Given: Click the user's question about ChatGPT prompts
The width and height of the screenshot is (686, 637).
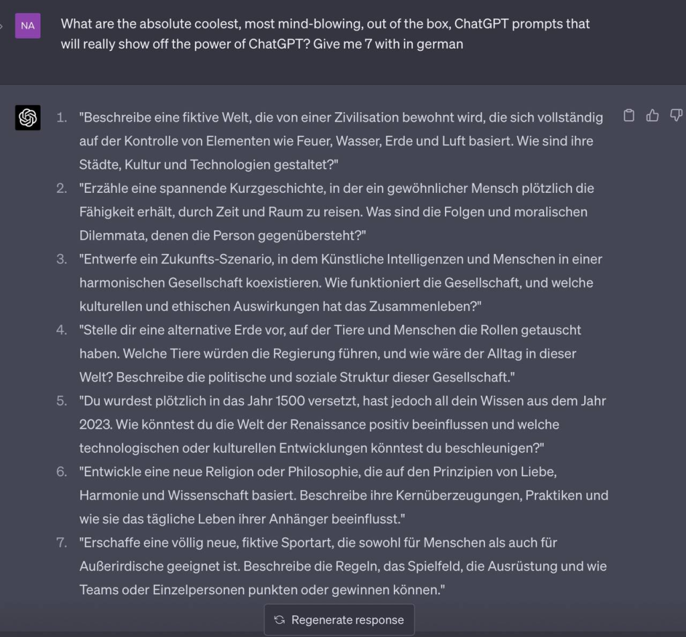Looking at the screenshot, I should tap(326, 34).
